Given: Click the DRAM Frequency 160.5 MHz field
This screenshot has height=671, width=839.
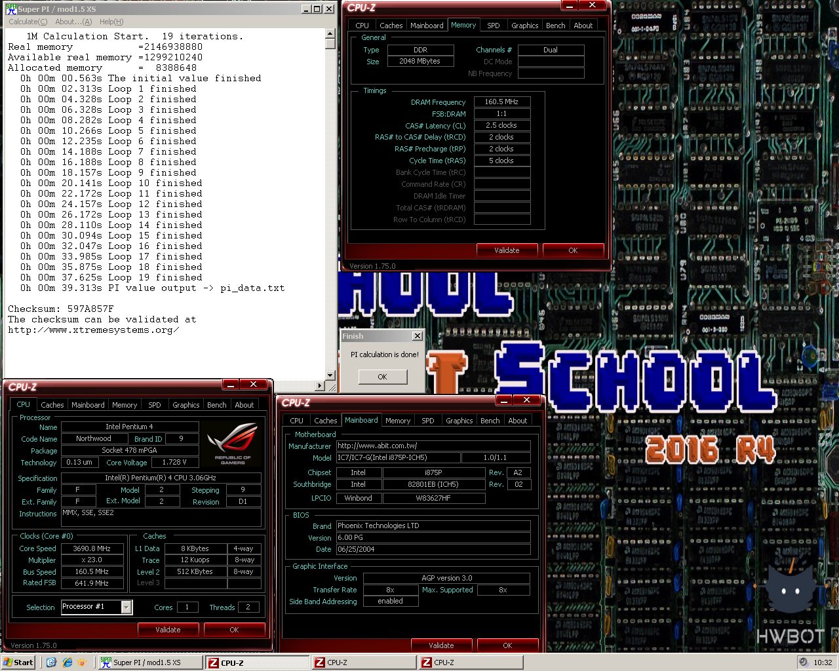Looking at the screenshot, I should point(501,102).
